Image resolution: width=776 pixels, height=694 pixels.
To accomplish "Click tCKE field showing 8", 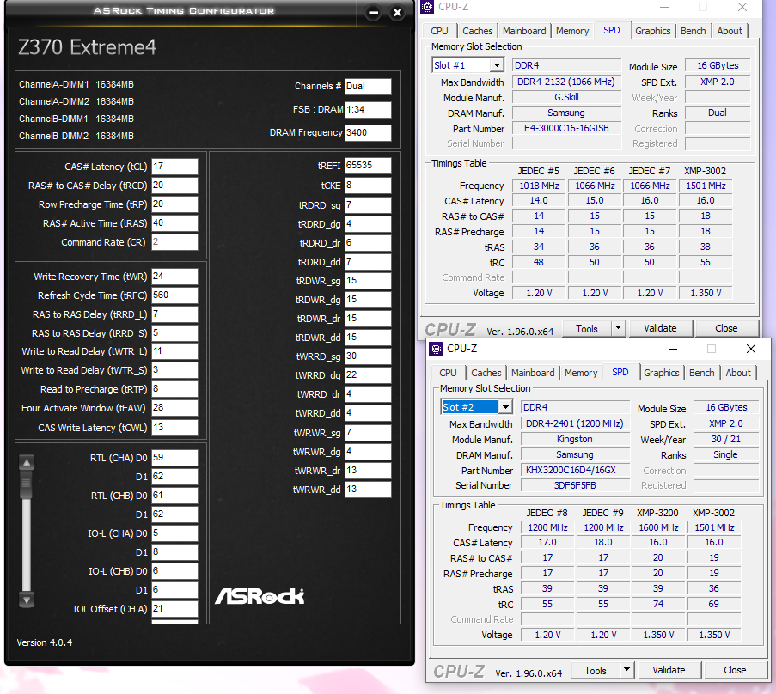I will pyautogui.click(x=368, y=185).
